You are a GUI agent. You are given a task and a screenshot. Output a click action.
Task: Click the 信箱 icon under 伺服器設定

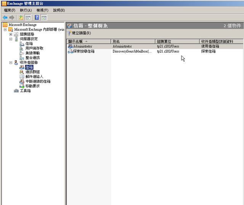tap(22, 44)
